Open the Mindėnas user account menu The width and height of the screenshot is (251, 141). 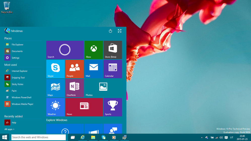(14, 31)
